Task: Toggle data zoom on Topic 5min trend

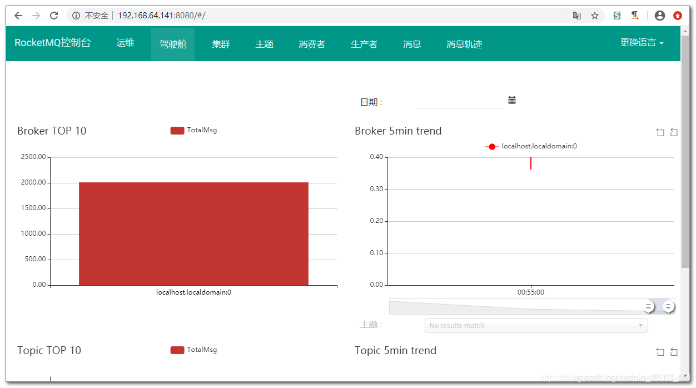Action: (660, 352)
